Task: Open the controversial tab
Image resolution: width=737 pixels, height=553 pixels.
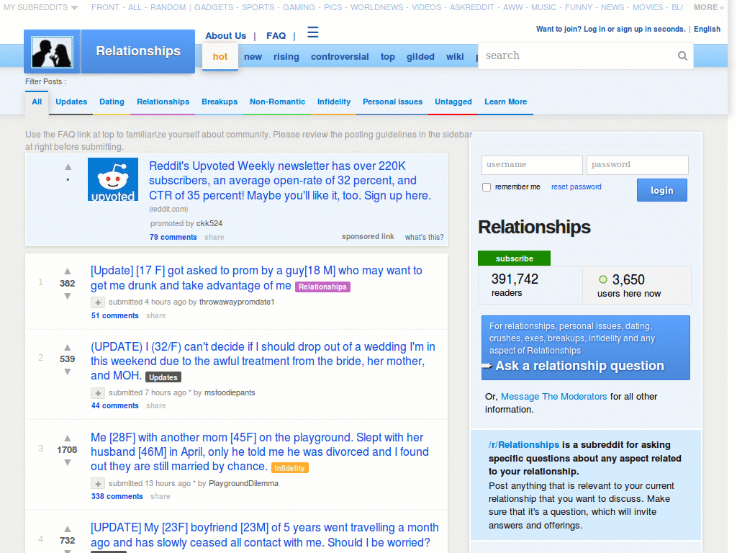Action: (340, 57)
